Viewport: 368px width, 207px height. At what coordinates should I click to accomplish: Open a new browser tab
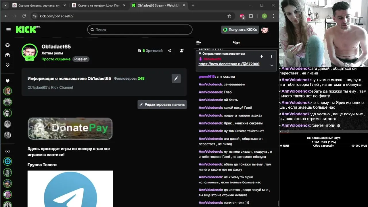193,5
